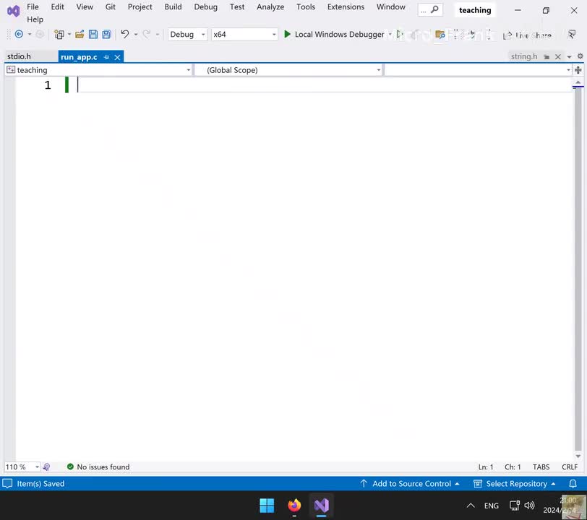Select the run_app.c tab

(79, 57)
